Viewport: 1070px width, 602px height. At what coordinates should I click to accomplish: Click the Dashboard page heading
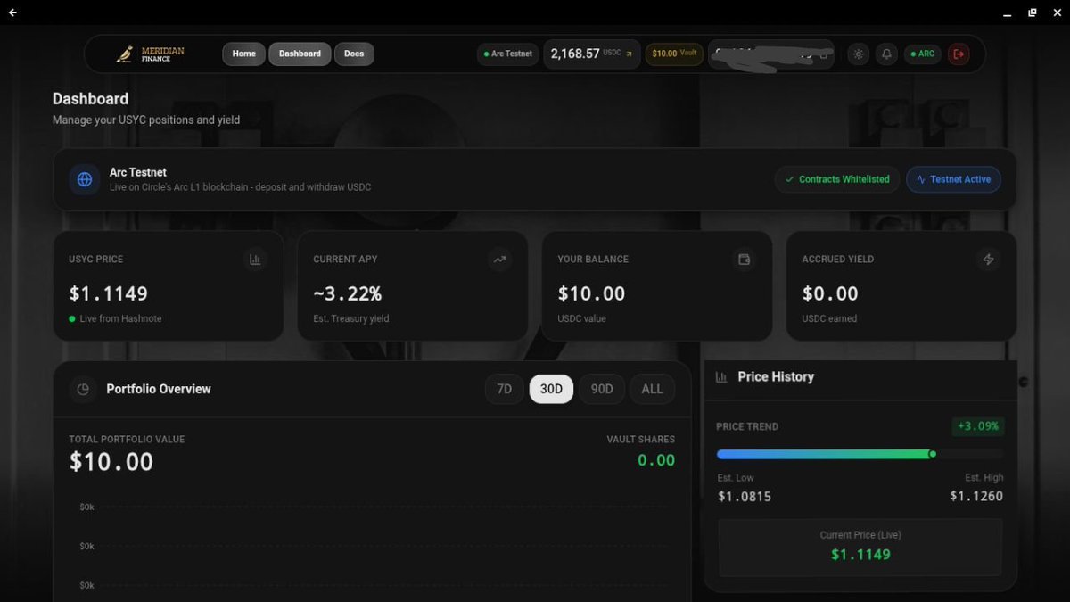[90, 99]
